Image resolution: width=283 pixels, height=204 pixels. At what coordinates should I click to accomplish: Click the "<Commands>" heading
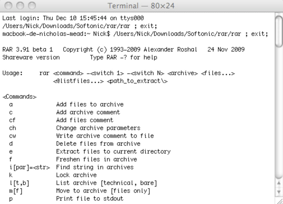(19, 97)
